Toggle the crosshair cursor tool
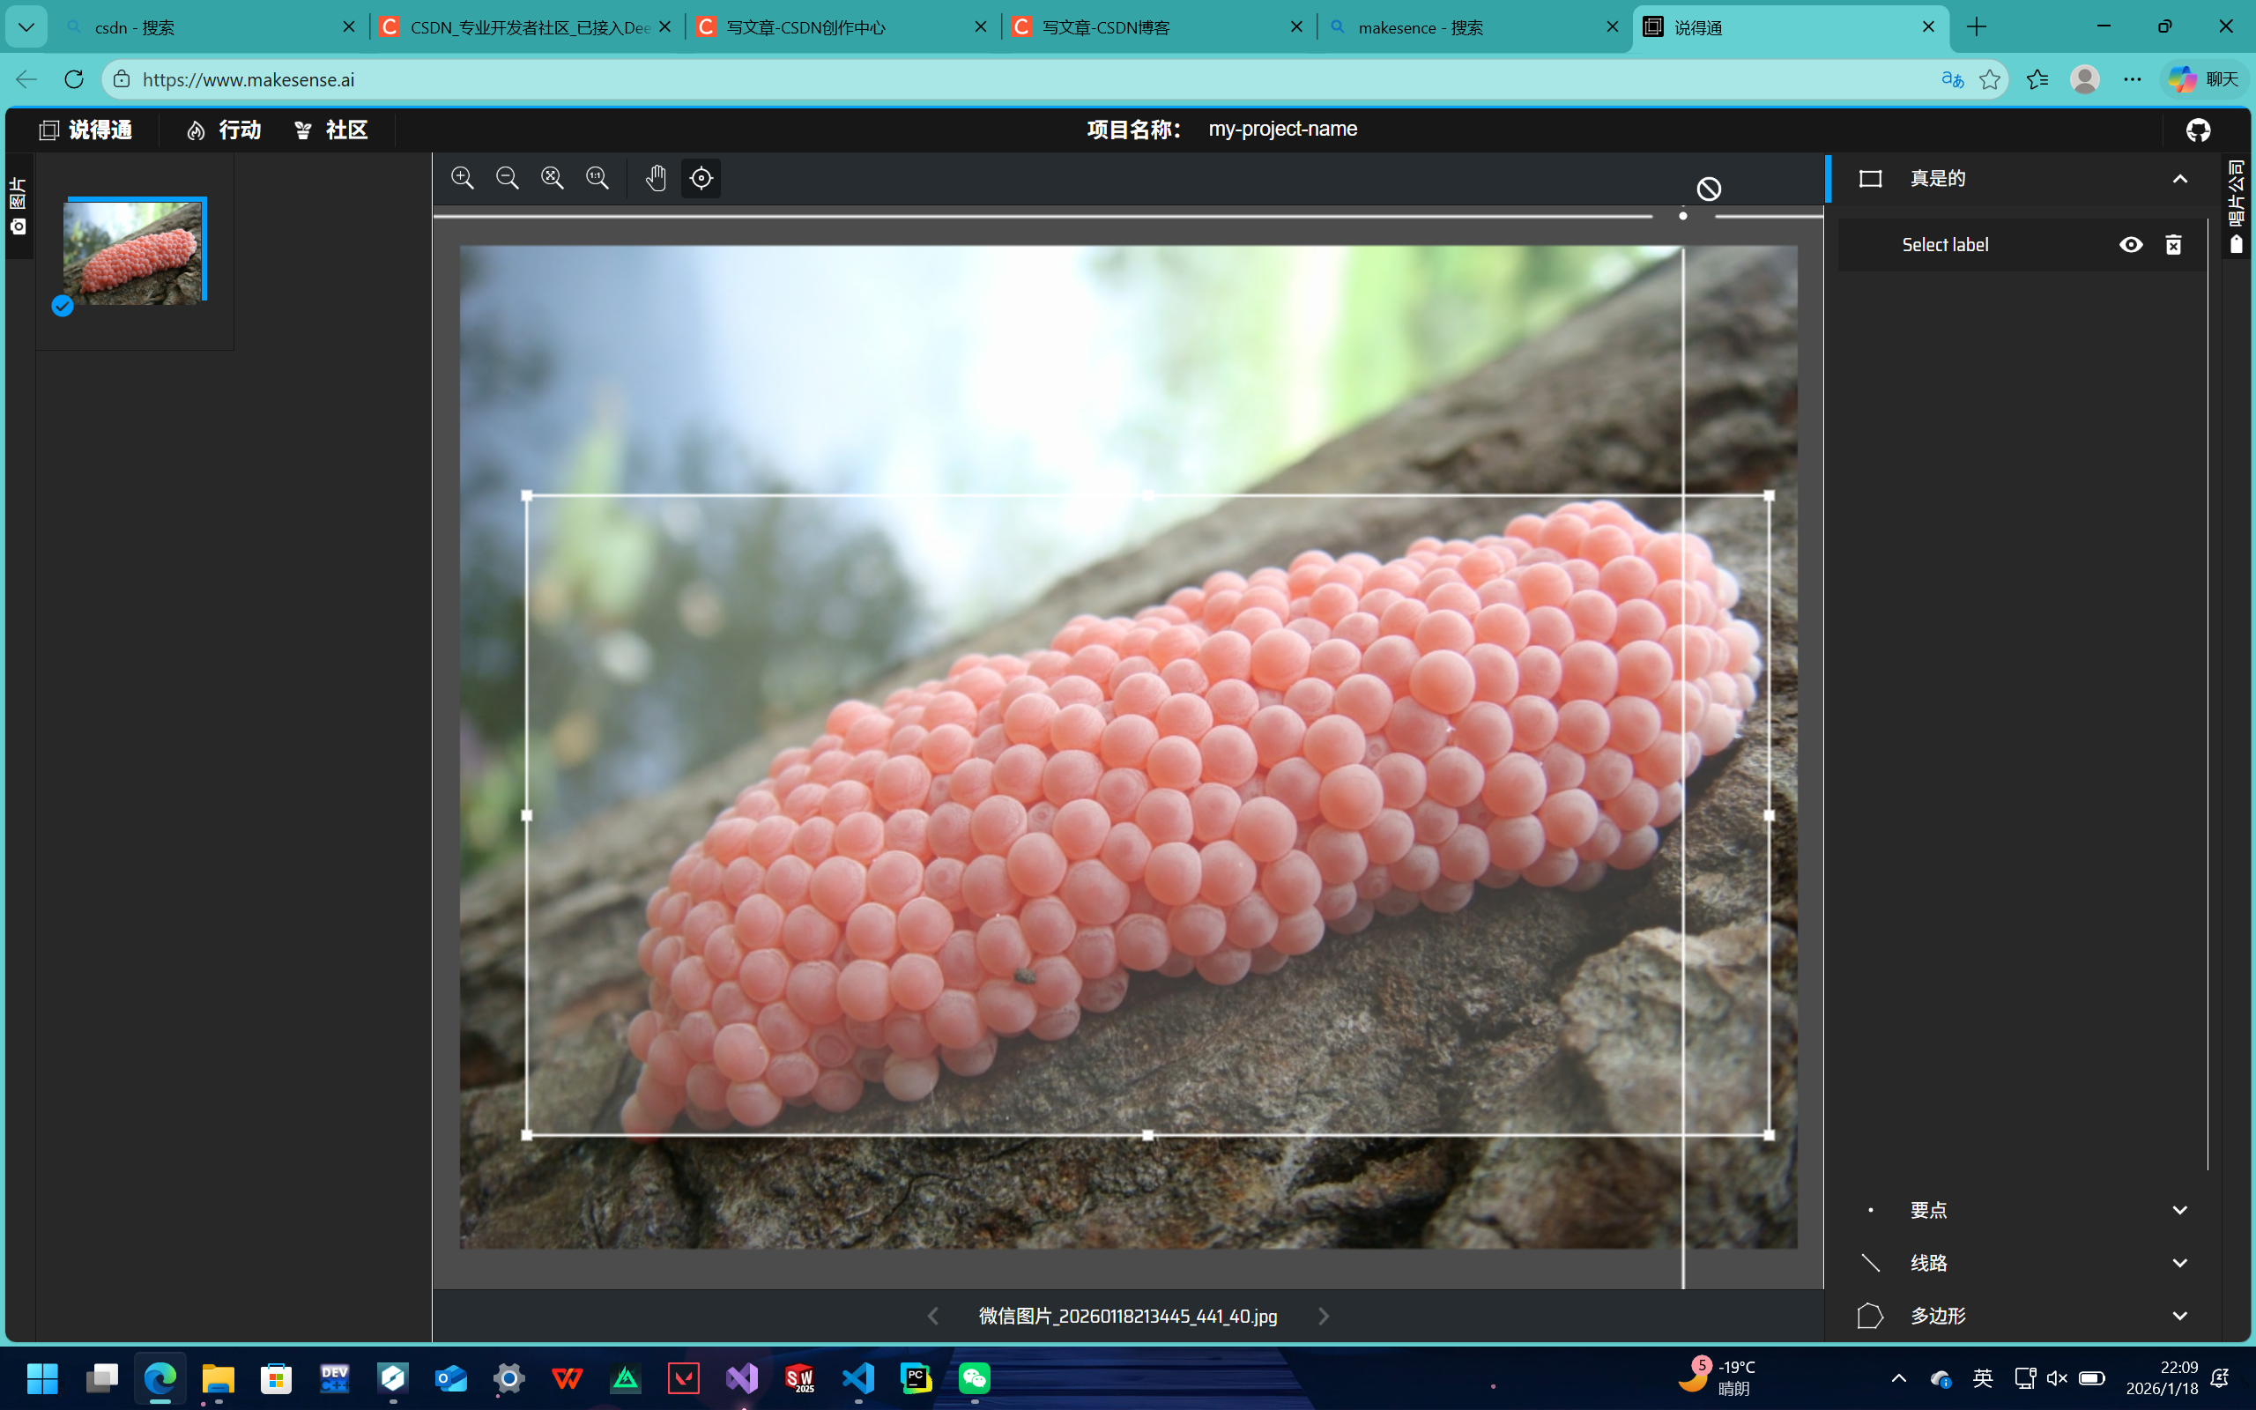2256x1410 pixels. (701, 178)
